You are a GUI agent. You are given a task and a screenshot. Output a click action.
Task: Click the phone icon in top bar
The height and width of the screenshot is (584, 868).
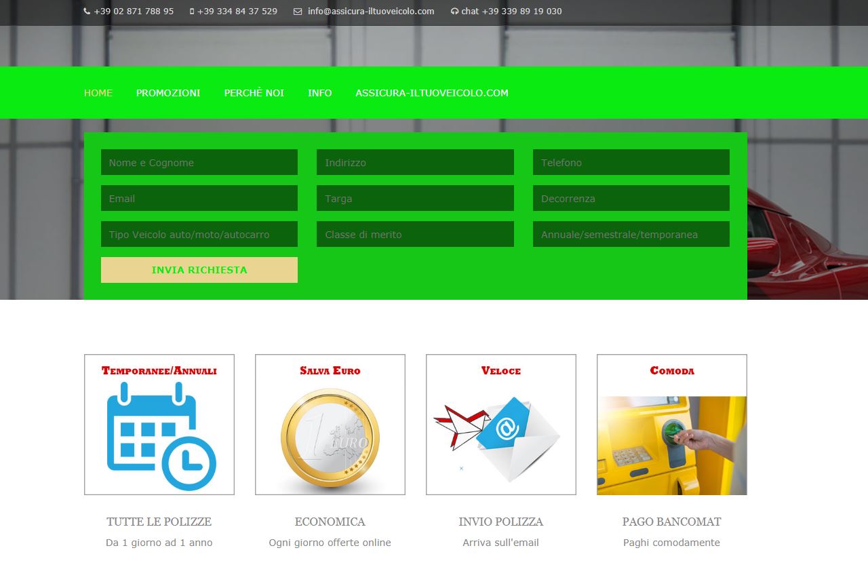pyautogui.click(x=87, y=12)
